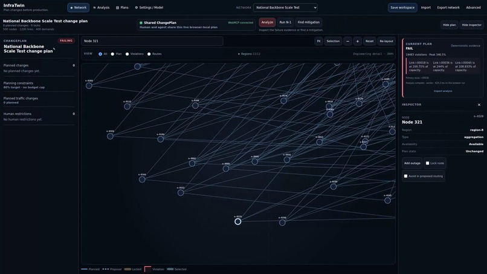Select node n-0296 on the network map
Viewport: 487px width, 274px height.
(x=282, y=223)
